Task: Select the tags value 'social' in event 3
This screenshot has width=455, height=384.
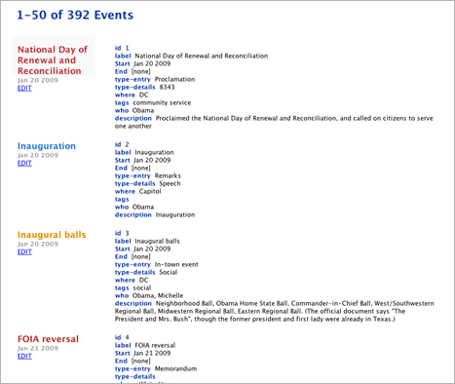Action: (142, 288)
